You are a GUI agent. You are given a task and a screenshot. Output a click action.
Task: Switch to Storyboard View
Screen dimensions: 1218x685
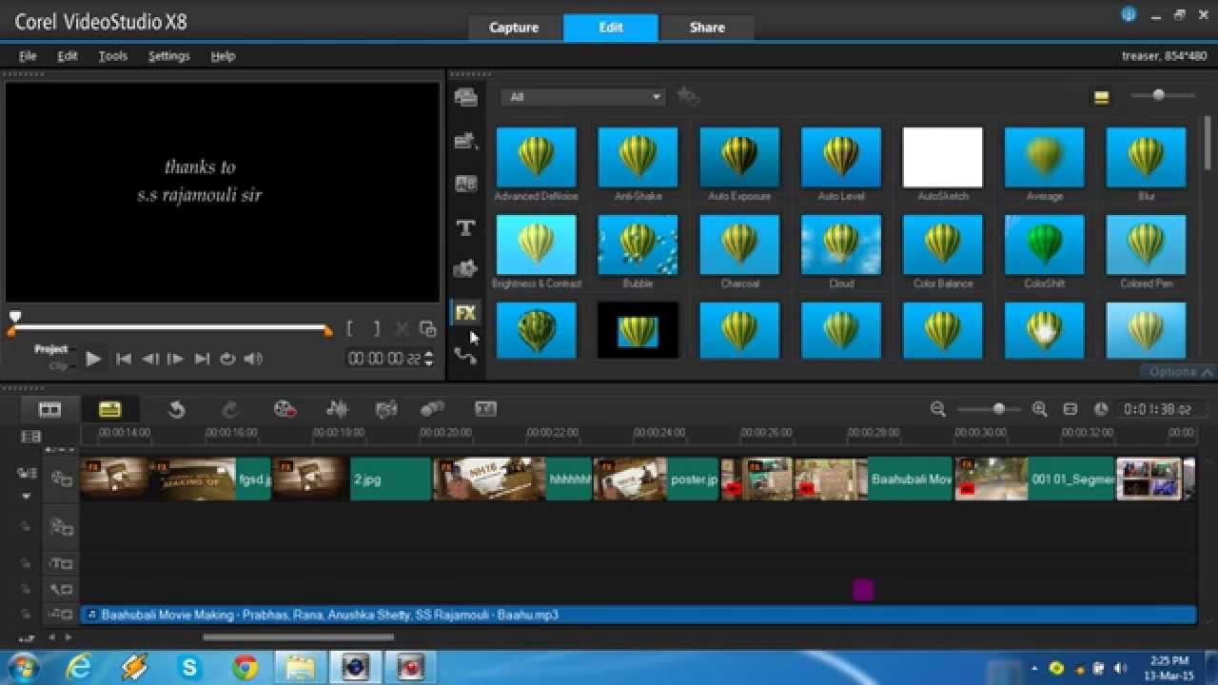point(49,409)
